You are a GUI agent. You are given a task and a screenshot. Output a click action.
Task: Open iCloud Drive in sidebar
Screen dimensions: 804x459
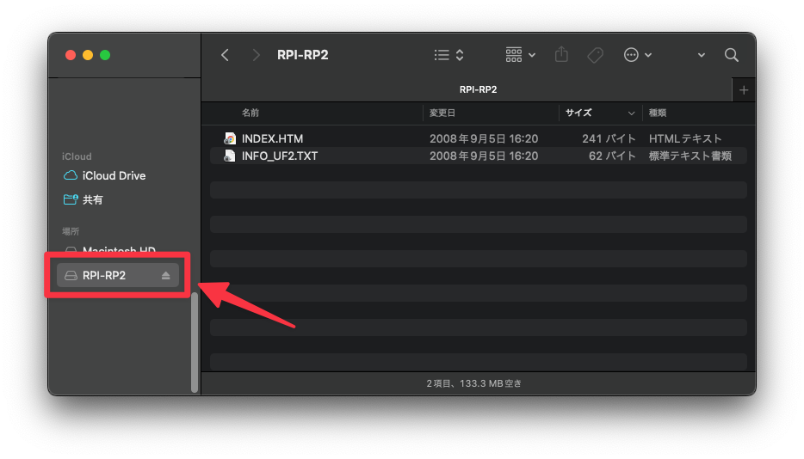coord(114,175)
